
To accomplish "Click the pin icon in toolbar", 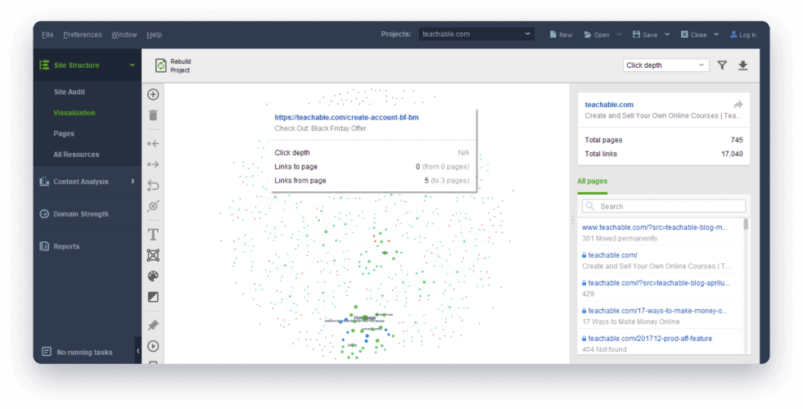I will point(153,325).
